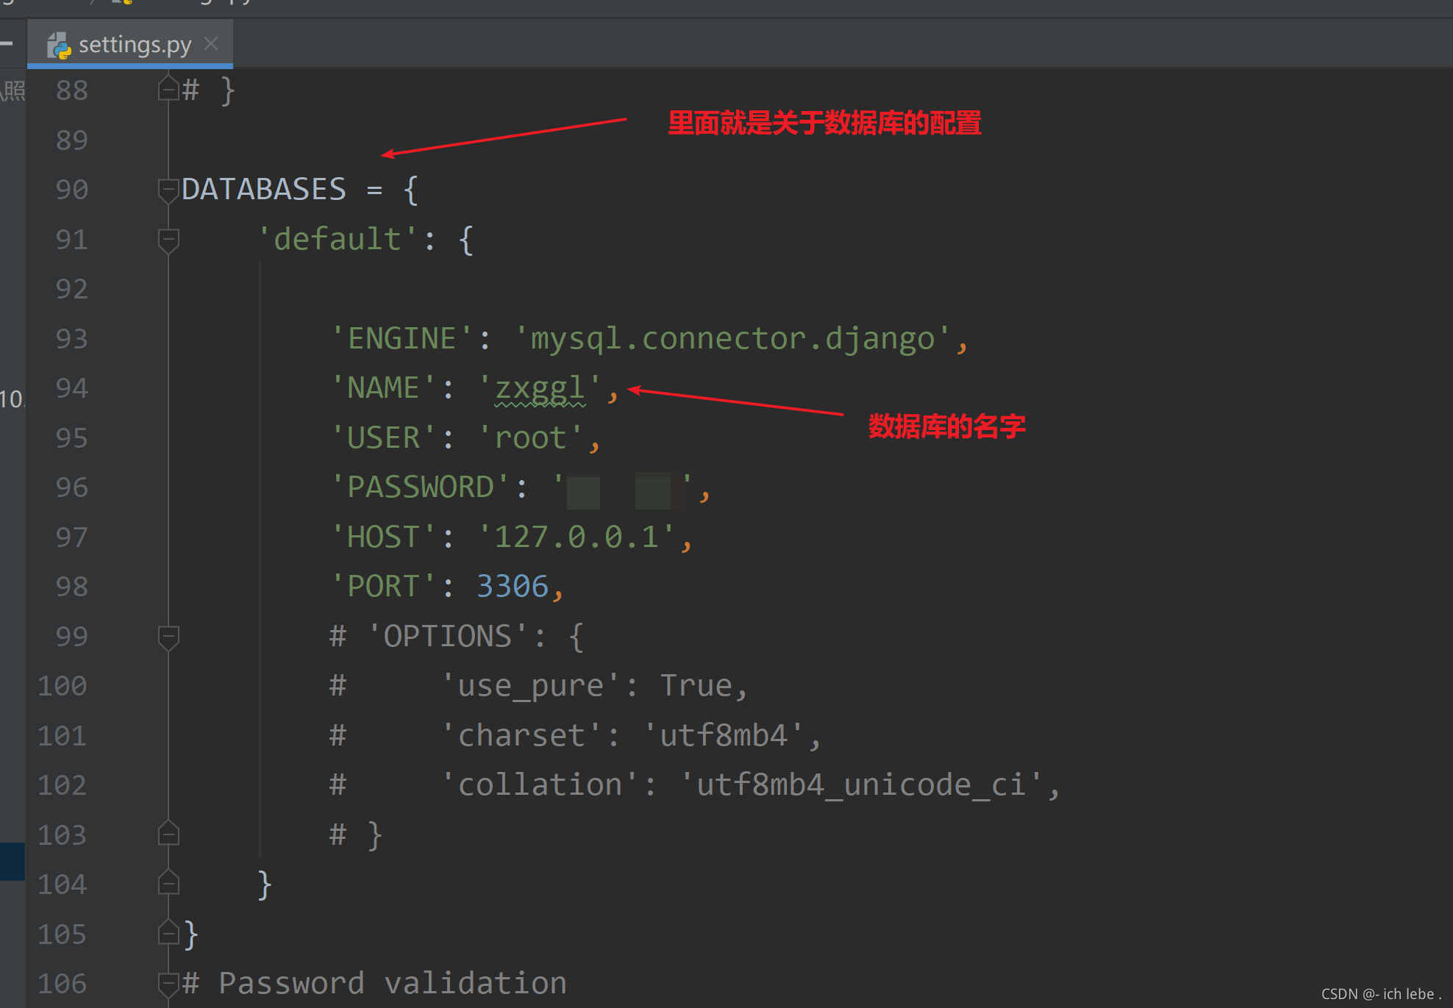Switch to the settings.py editor tab

click(x=129, y=45)
